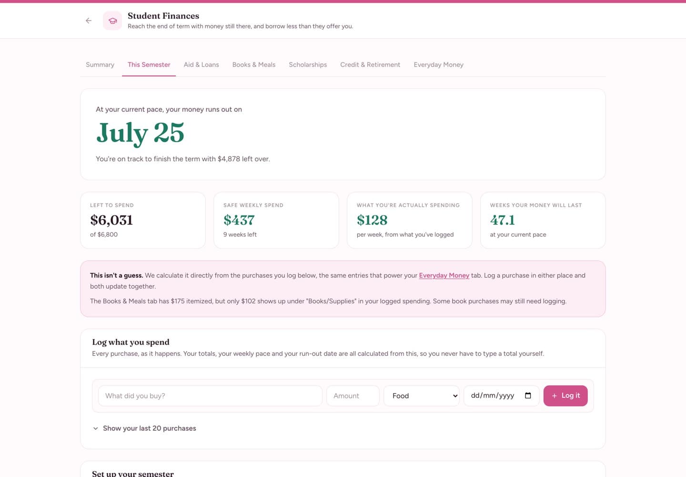Open the Aid & Loans tab
686x477 pixels.
click(x=202, y=64)
